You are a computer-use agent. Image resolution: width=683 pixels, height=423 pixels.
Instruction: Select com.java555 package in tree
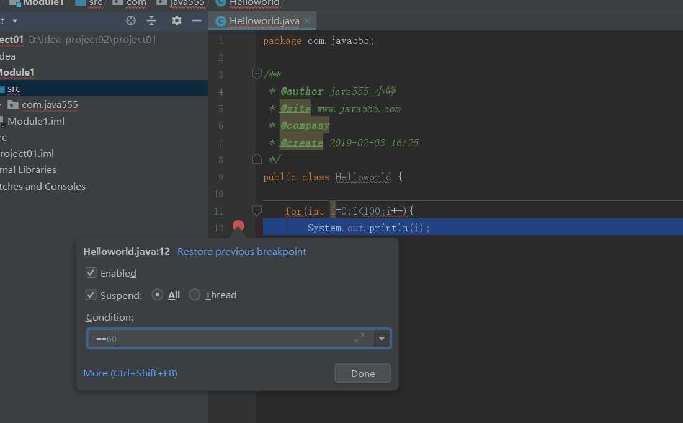pos(50,105)
